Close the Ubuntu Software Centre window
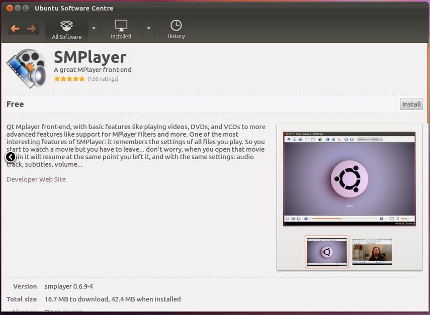 10,8
